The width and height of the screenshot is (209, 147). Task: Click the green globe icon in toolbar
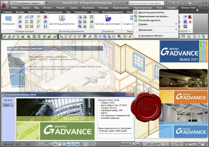203,36
